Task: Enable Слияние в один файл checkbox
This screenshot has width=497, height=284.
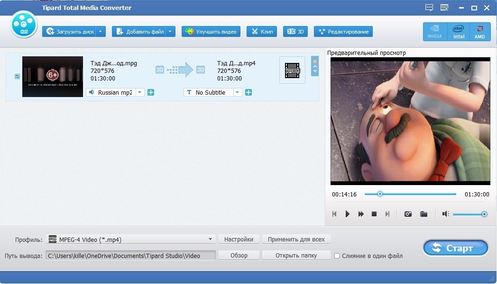Action: coord(337,256)
